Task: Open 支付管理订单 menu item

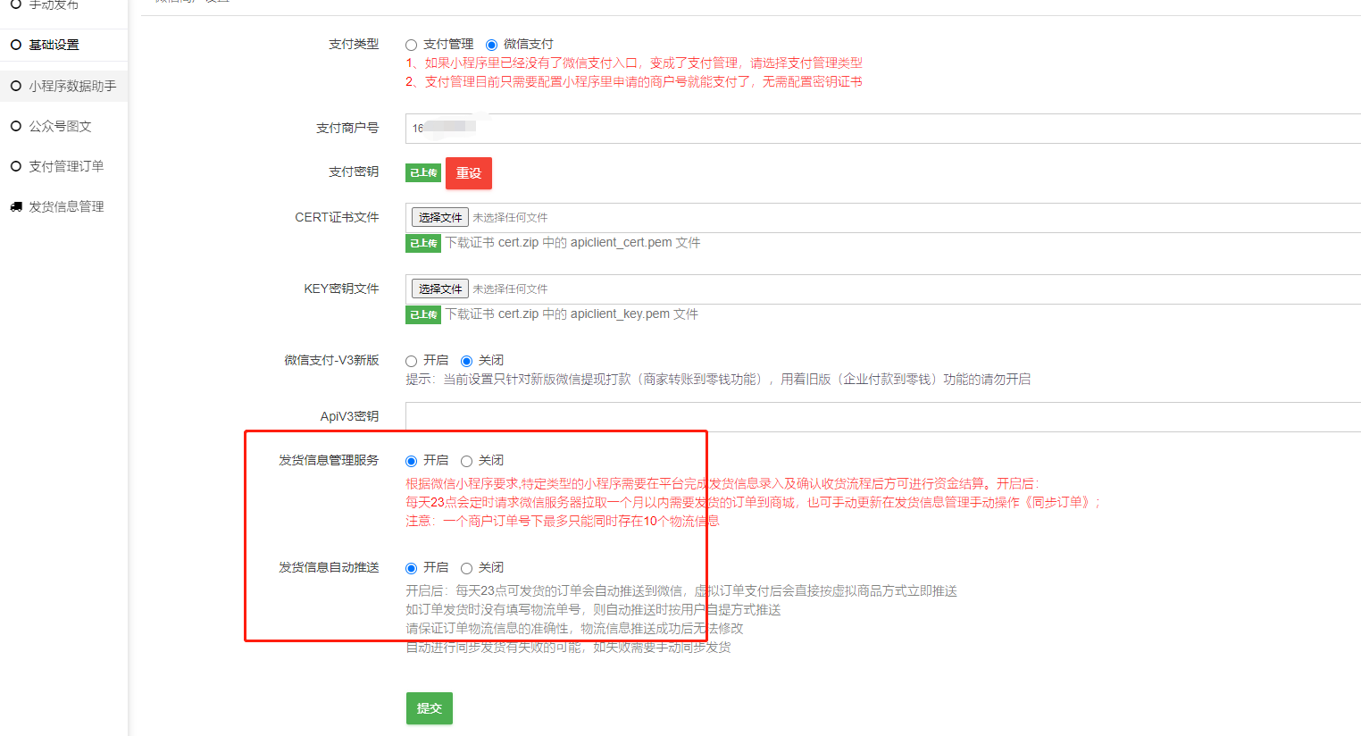Action: [x=66, y=166]
